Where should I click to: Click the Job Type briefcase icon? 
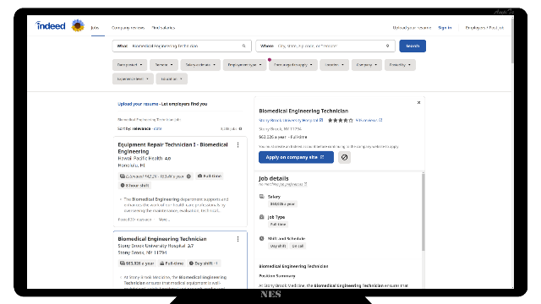261,217
